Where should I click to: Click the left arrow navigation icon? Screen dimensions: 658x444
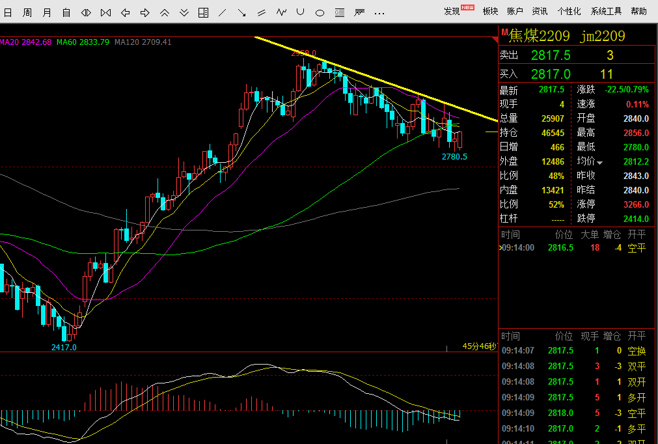125,13
